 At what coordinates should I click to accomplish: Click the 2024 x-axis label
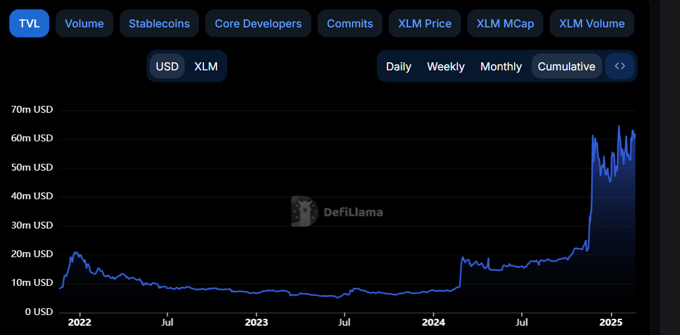pos(433,323)
